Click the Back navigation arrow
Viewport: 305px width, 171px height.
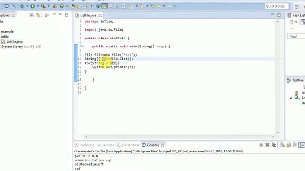pyautogui.click(x=159, y=6)
